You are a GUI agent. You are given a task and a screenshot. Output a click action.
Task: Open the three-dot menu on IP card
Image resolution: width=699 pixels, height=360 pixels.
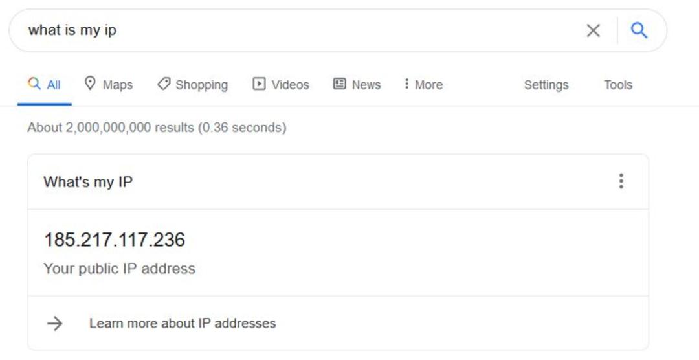coord(621,181)
